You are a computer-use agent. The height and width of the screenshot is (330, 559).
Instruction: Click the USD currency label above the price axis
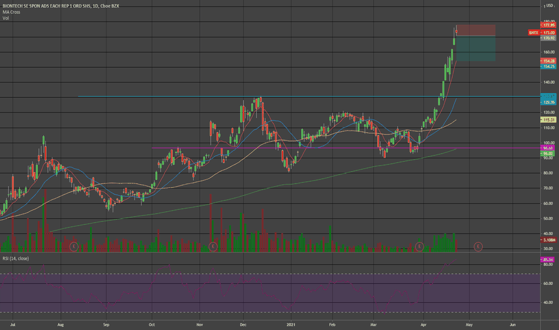click(x=549, y=6)
